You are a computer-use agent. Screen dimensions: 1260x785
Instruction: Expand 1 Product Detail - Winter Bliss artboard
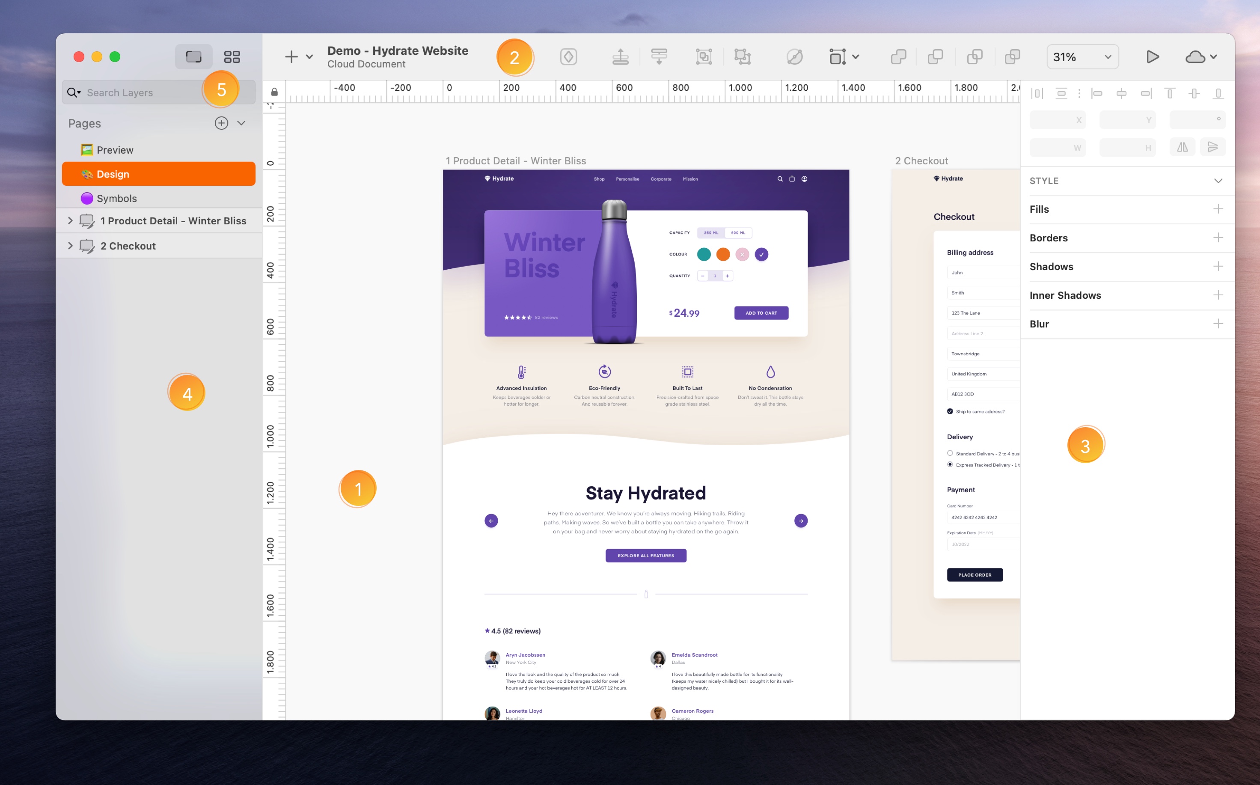[71, 221]
